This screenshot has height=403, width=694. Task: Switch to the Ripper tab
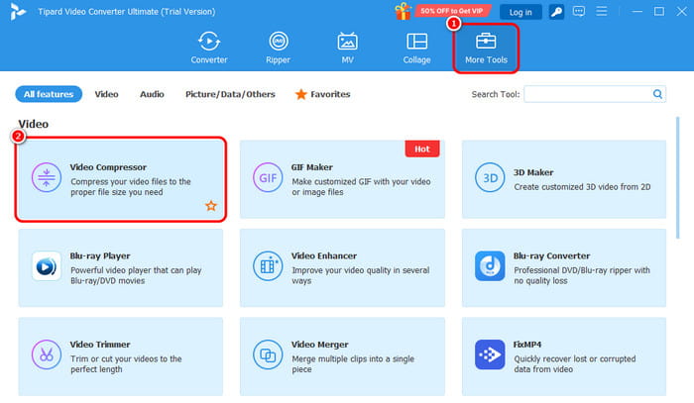pos(278,48)
